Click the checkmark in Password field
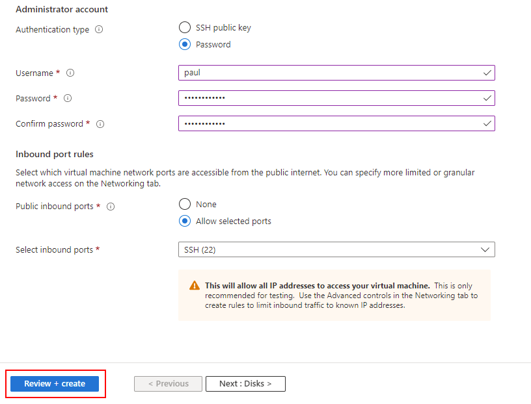531x404 pixels. tap(487, 98)
